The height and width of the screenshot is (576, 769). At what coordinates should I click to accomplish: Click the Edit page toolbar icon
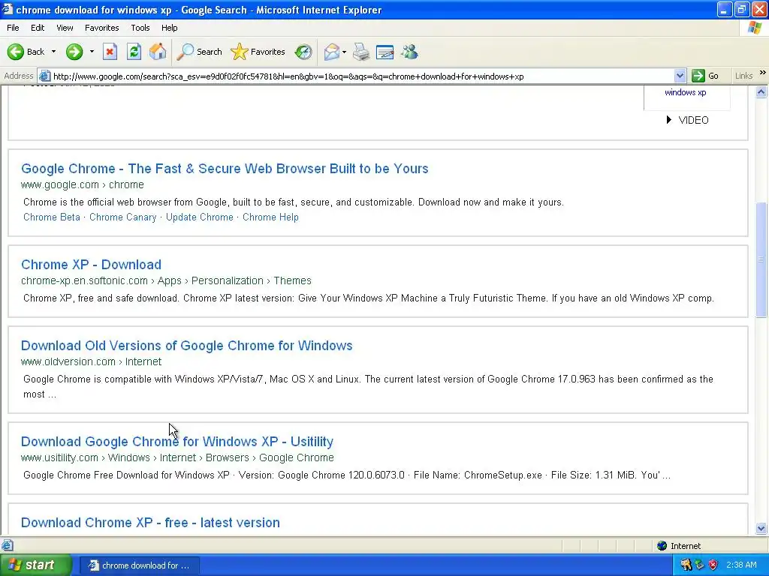[x=385, y=52]
